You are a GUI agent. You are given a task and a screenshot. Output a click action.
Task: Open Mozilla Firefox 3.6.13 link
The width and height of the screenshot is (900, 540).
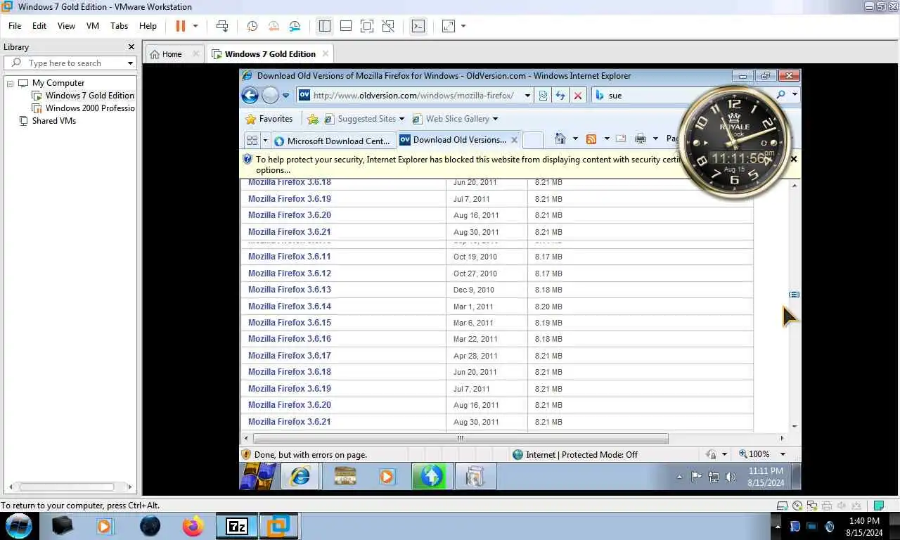coord(289,290)
